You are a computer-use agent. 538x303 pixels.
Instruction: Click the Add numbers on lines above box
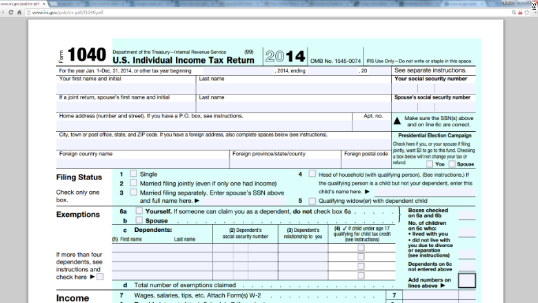point(467,280)
